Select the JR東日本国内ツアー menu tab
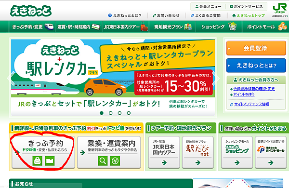 pos(126,27)
